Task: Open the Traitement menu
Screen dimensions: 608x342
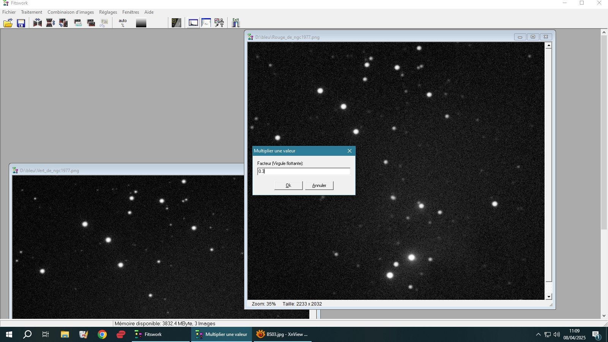Action: pos(32,12)
